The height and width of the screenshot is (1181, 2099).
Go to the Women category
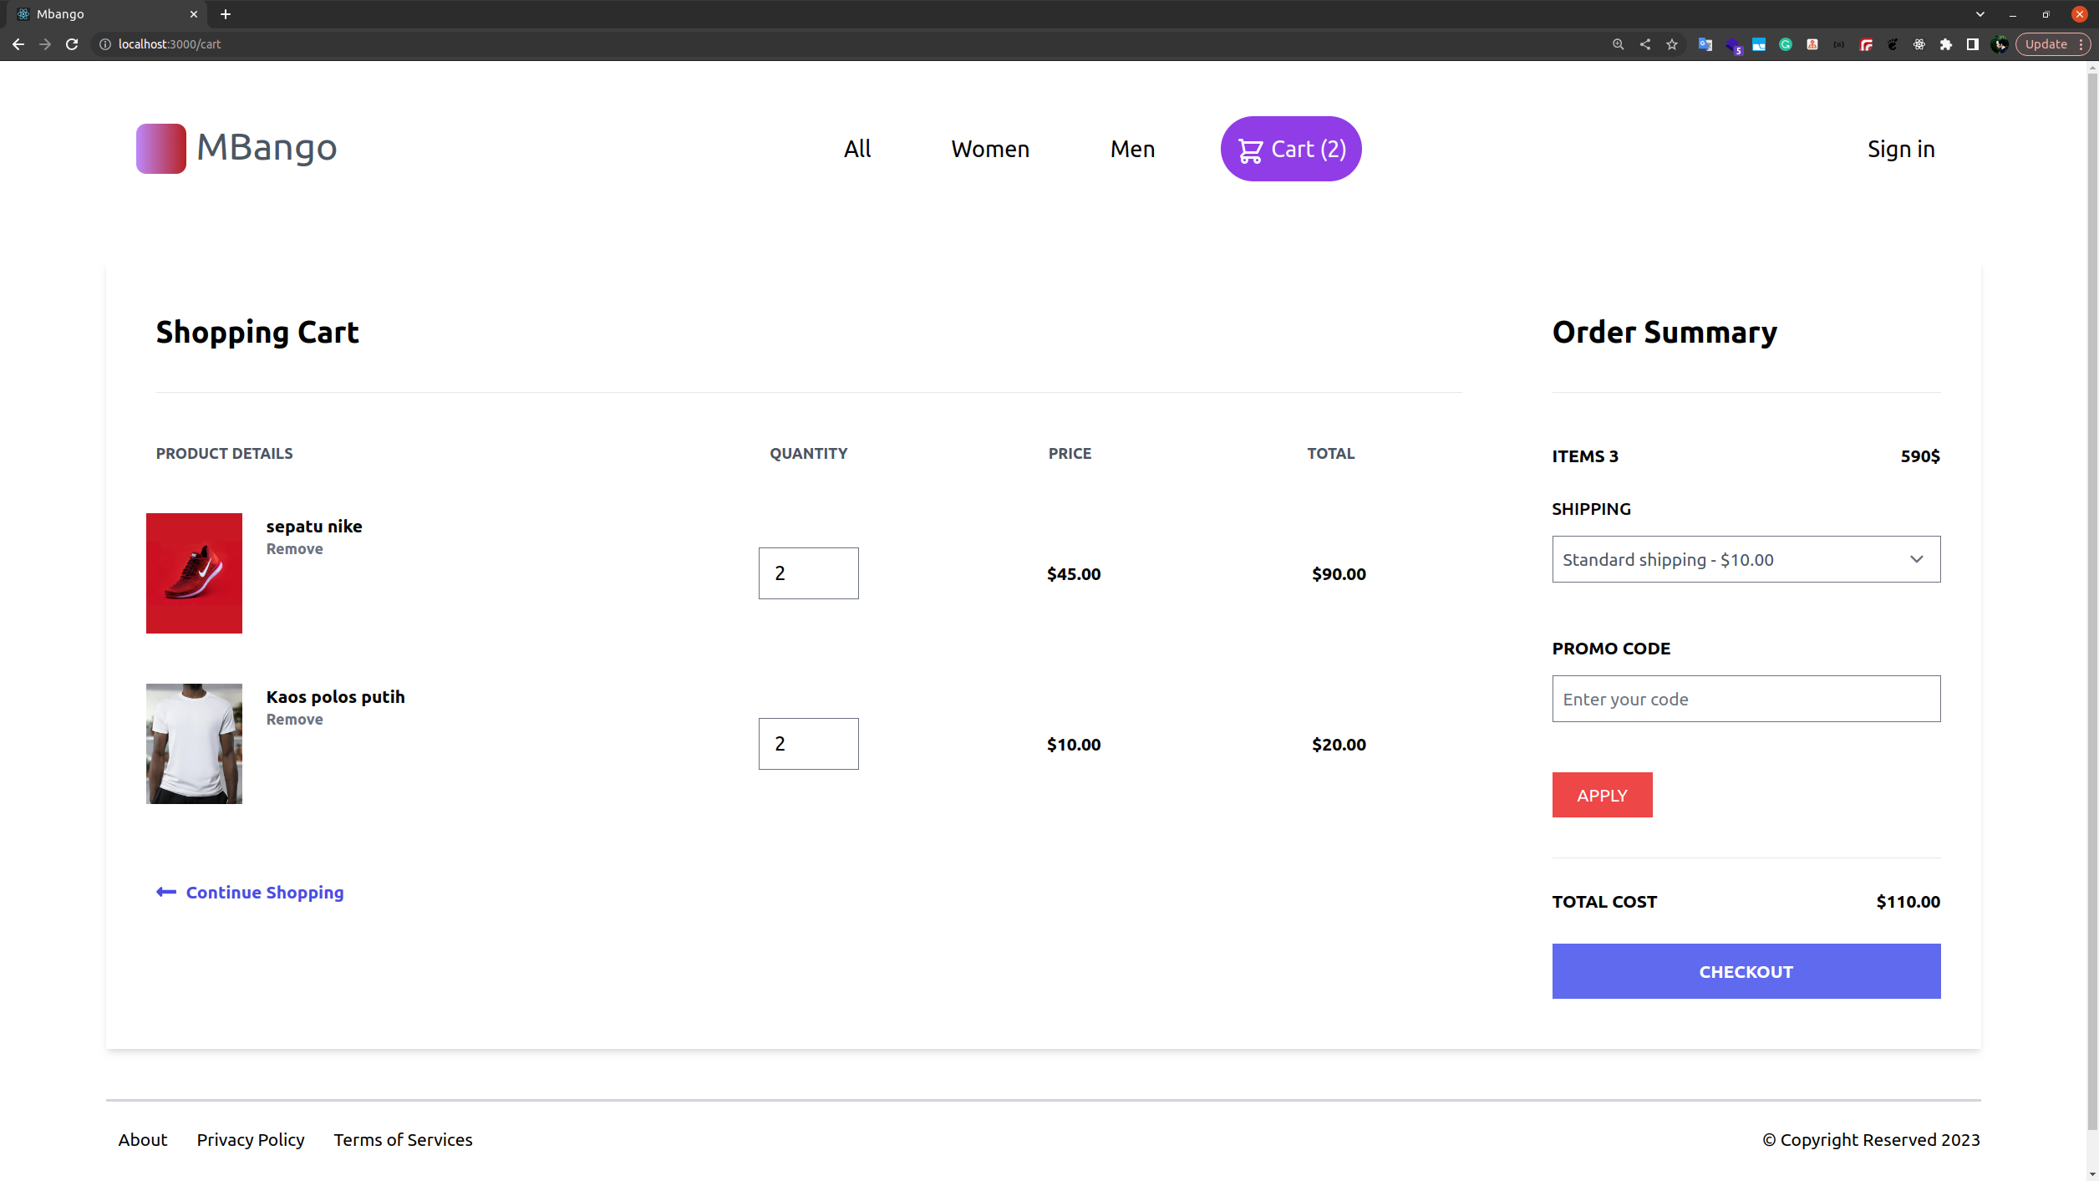990,149
